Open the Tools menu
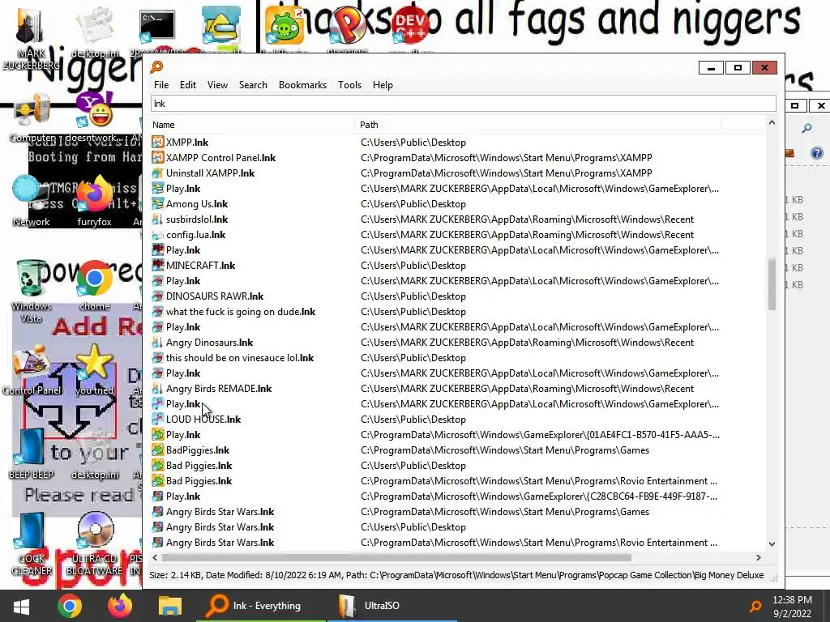Viewport: 830px width, 622px height. point(349,85)
